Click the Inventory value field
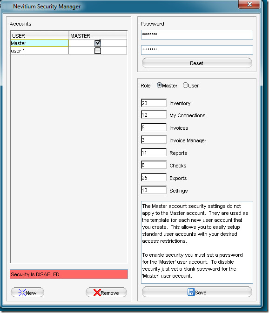 click(x=154, y=103)
